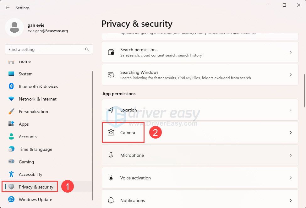Expand Search permissions with its chevron
This screenshot has height=208, width=306.
coord(291,52)
